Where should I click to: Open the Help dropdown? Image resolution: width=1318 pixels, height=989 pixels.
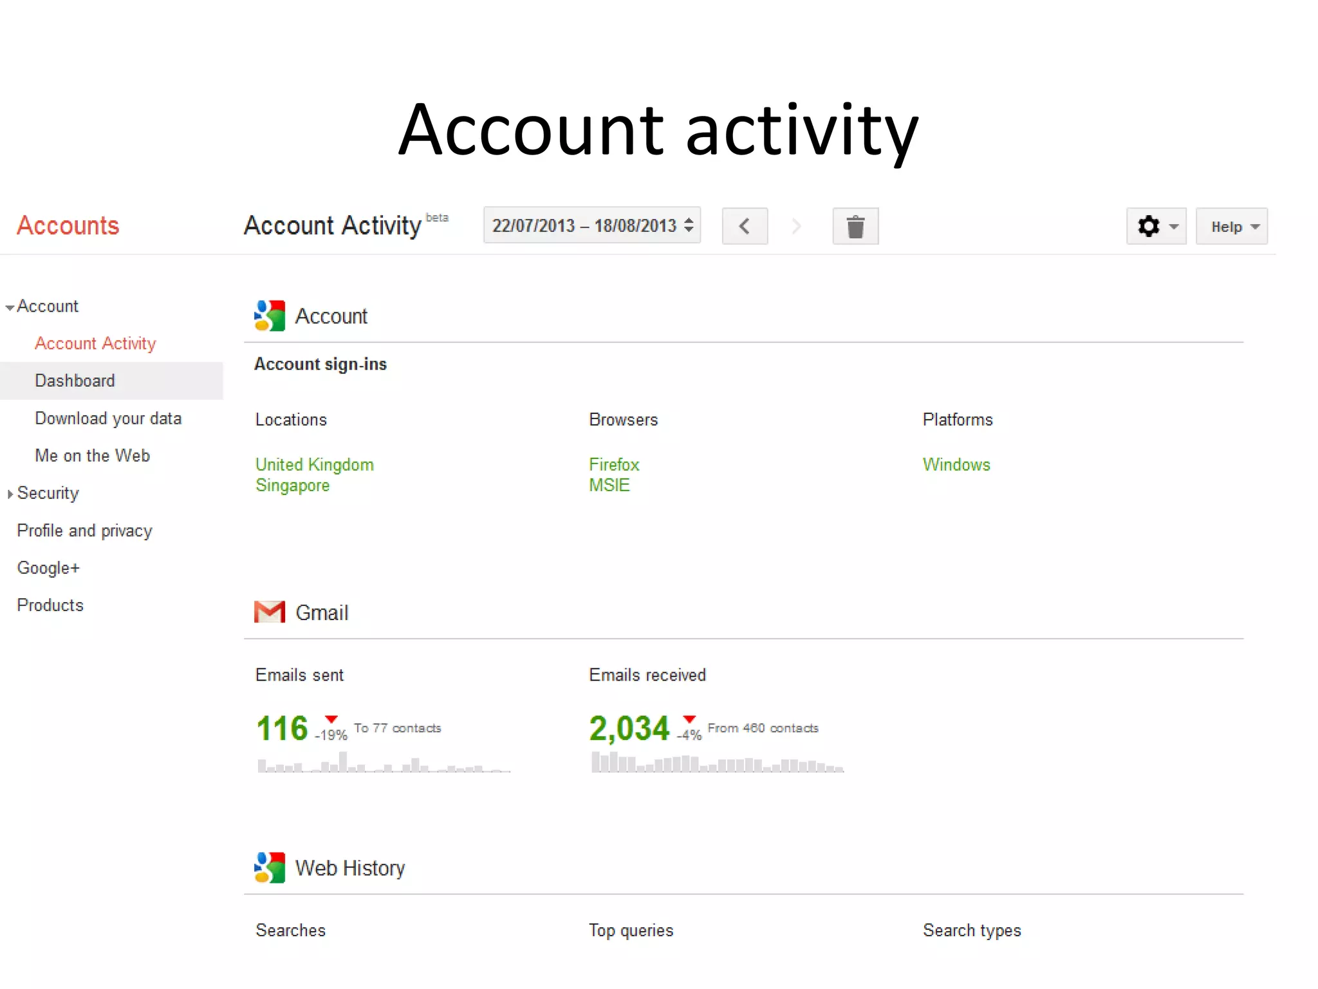pyautogui.click(x=1232, y=226)
